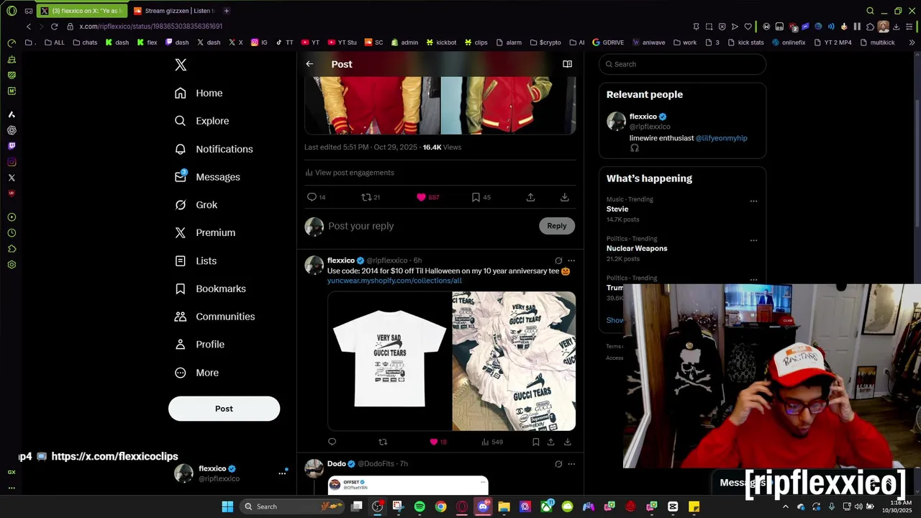This screenshot has height=518, width=921.
Task: Open yuncwear.myshopify.com collections link
Action: (394, 281)
